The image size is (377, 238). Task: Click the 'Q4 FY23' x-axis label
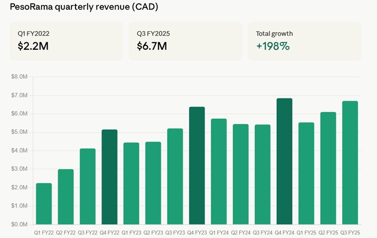197,233
